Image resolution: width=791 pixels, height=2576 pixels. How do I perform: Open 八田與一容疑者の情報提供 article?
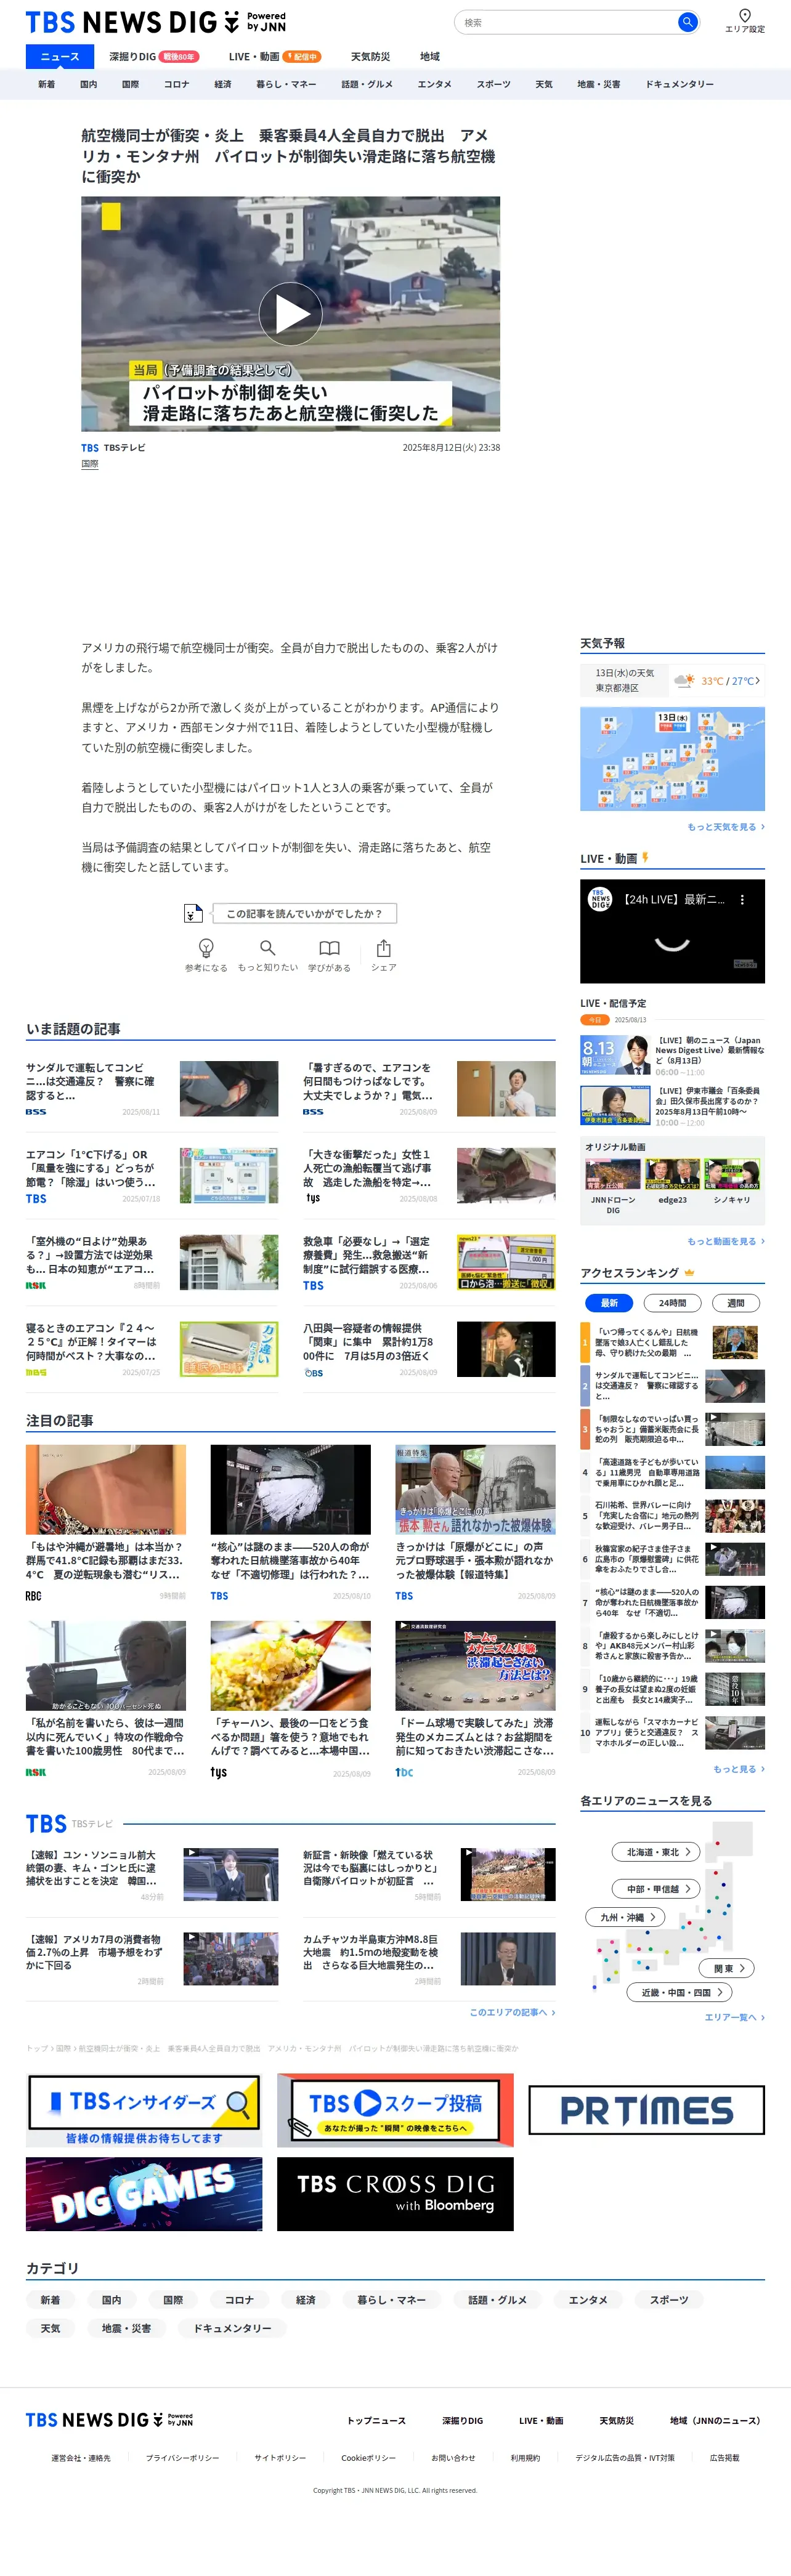(x=367, y=1341)
